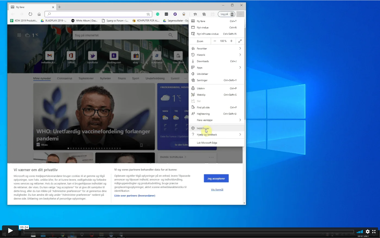
Task: Select Indstillinger in the menu
Action: pos(203,128)
